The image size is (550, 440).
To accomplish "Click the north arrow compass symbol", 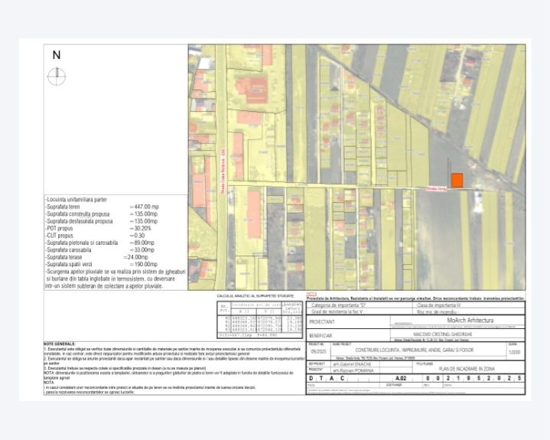I will [x=57, y=77].
